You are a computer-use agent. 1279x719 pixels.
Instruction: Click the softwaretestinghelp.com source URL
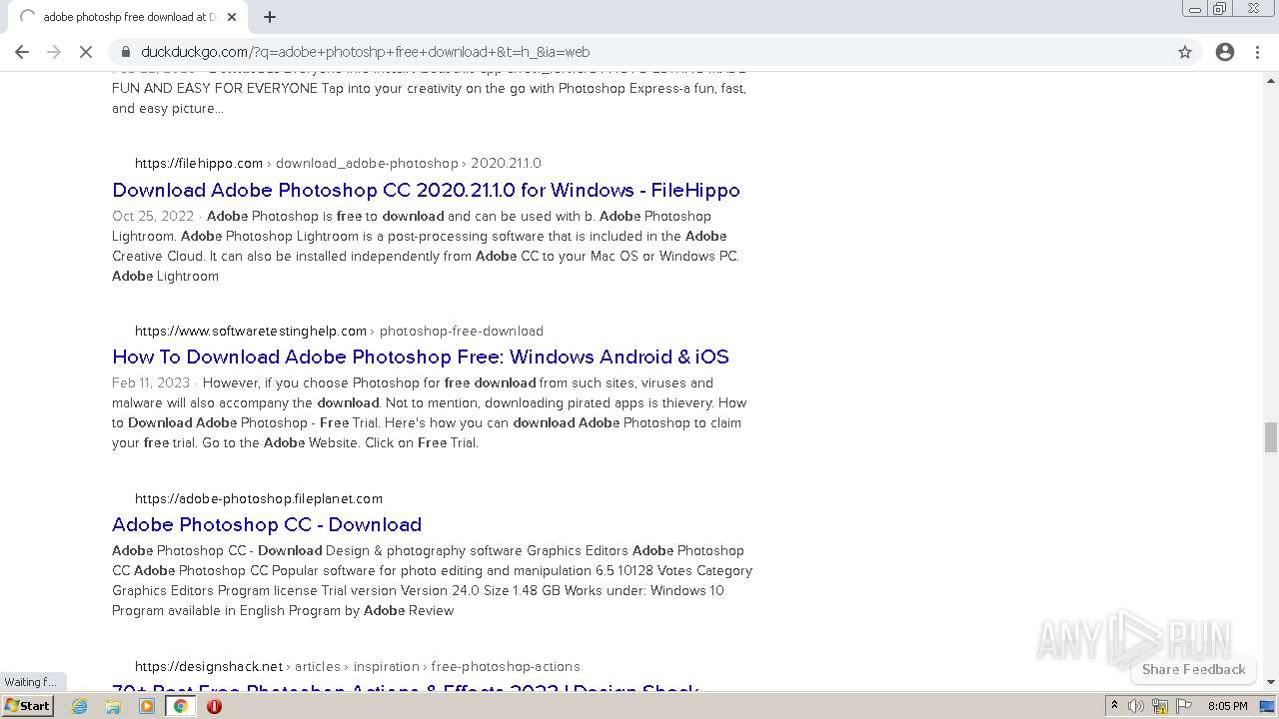click(251, 331)
